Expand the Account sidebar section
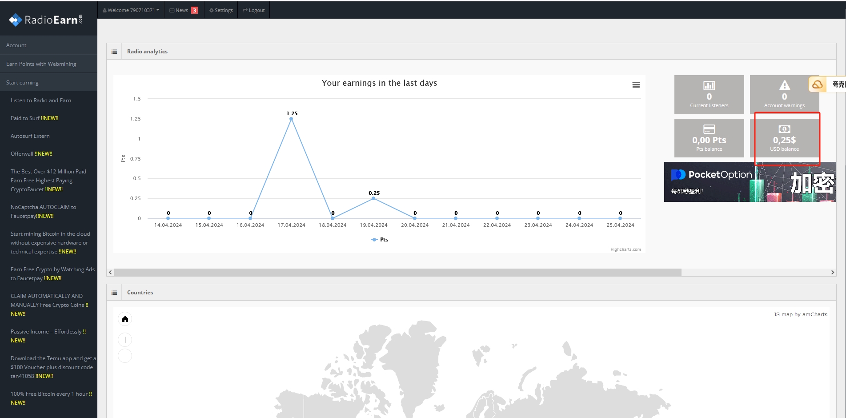 tap(16, 45)
